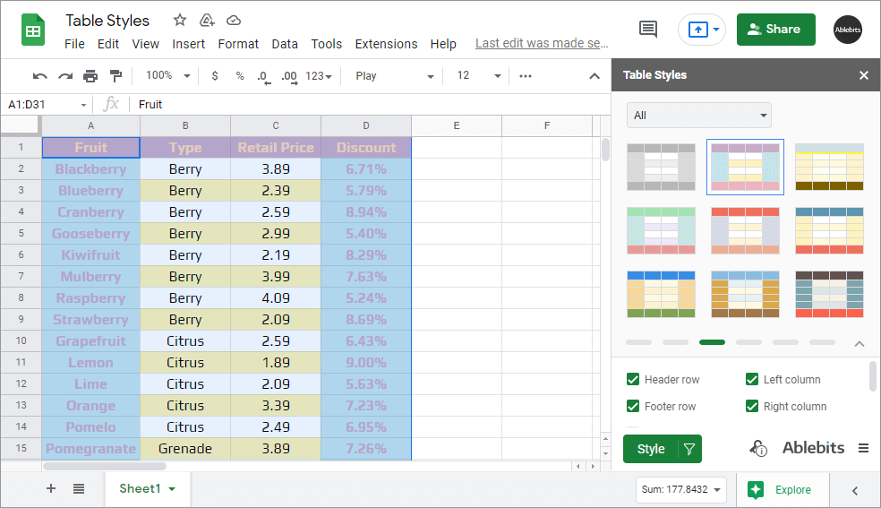This screenshot has height=508, width=881.
Task: Format as percent
Action: click(x=240, y=76)
